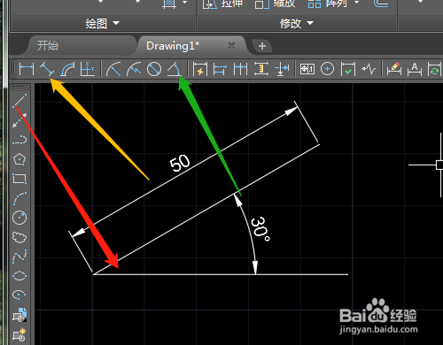The height and width of the screenshot is (345, 443).
Task: Select the Aligned dimension tool
Action: [x=47, y=69]
